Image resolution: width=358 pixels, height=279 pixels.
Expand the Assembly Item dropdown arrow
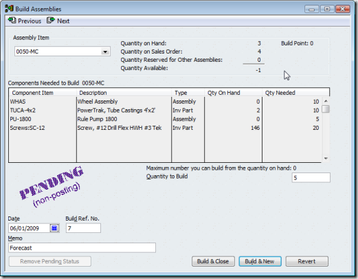pos(105,52)
